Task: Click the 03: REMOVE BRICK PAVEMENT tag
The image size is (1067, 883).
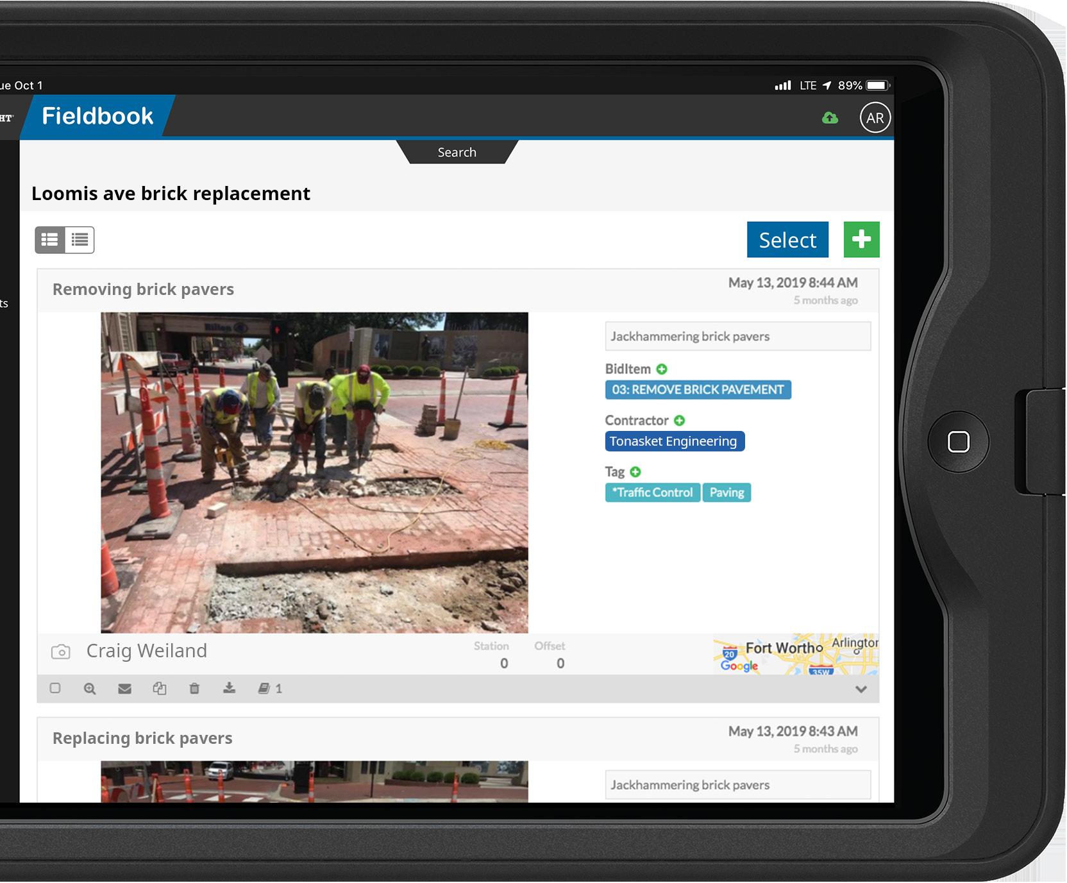Action: (698, 390)
